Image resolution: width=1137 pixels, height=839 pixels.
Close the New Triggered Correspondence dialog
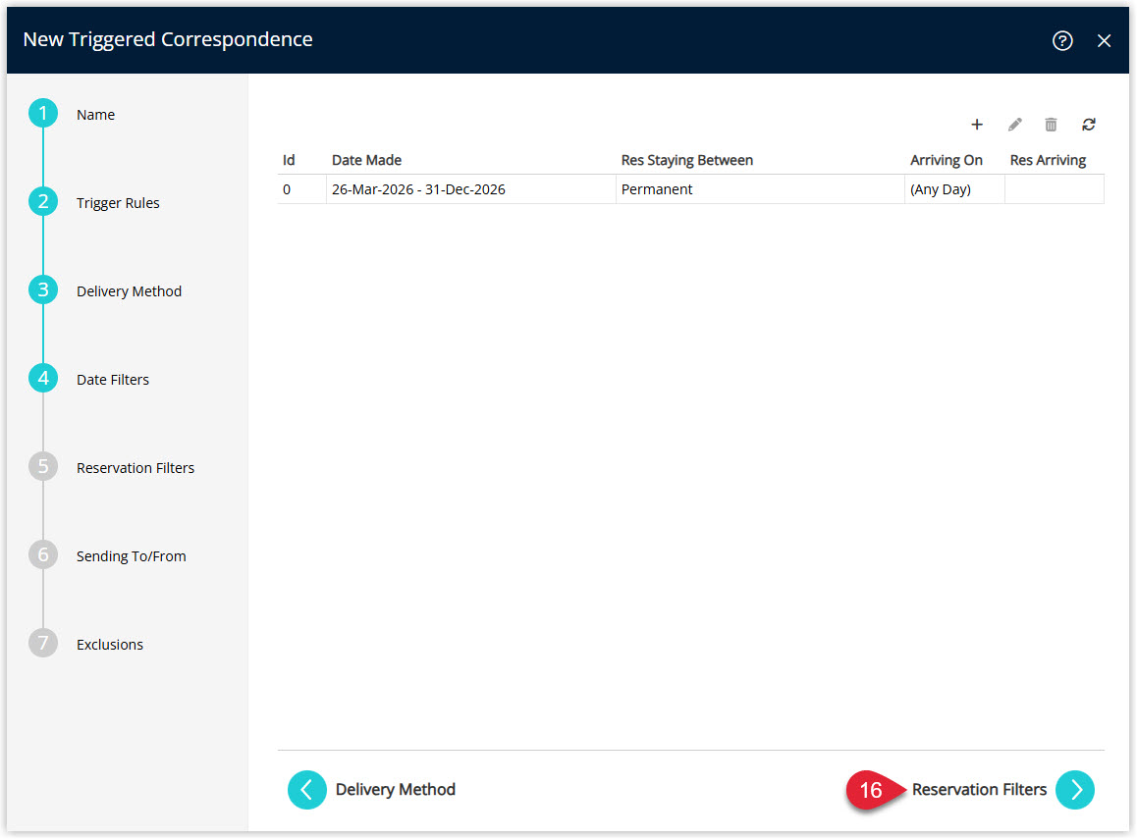[1104, 41]
